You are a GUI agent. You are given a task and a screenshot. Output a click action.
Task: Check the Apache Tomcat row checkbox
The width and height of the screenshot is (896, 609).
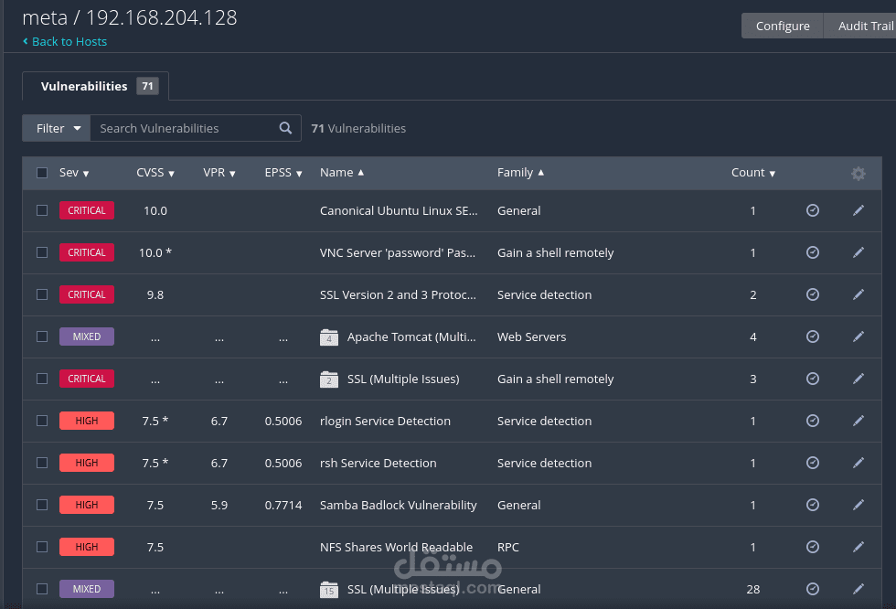pos(42,337)
